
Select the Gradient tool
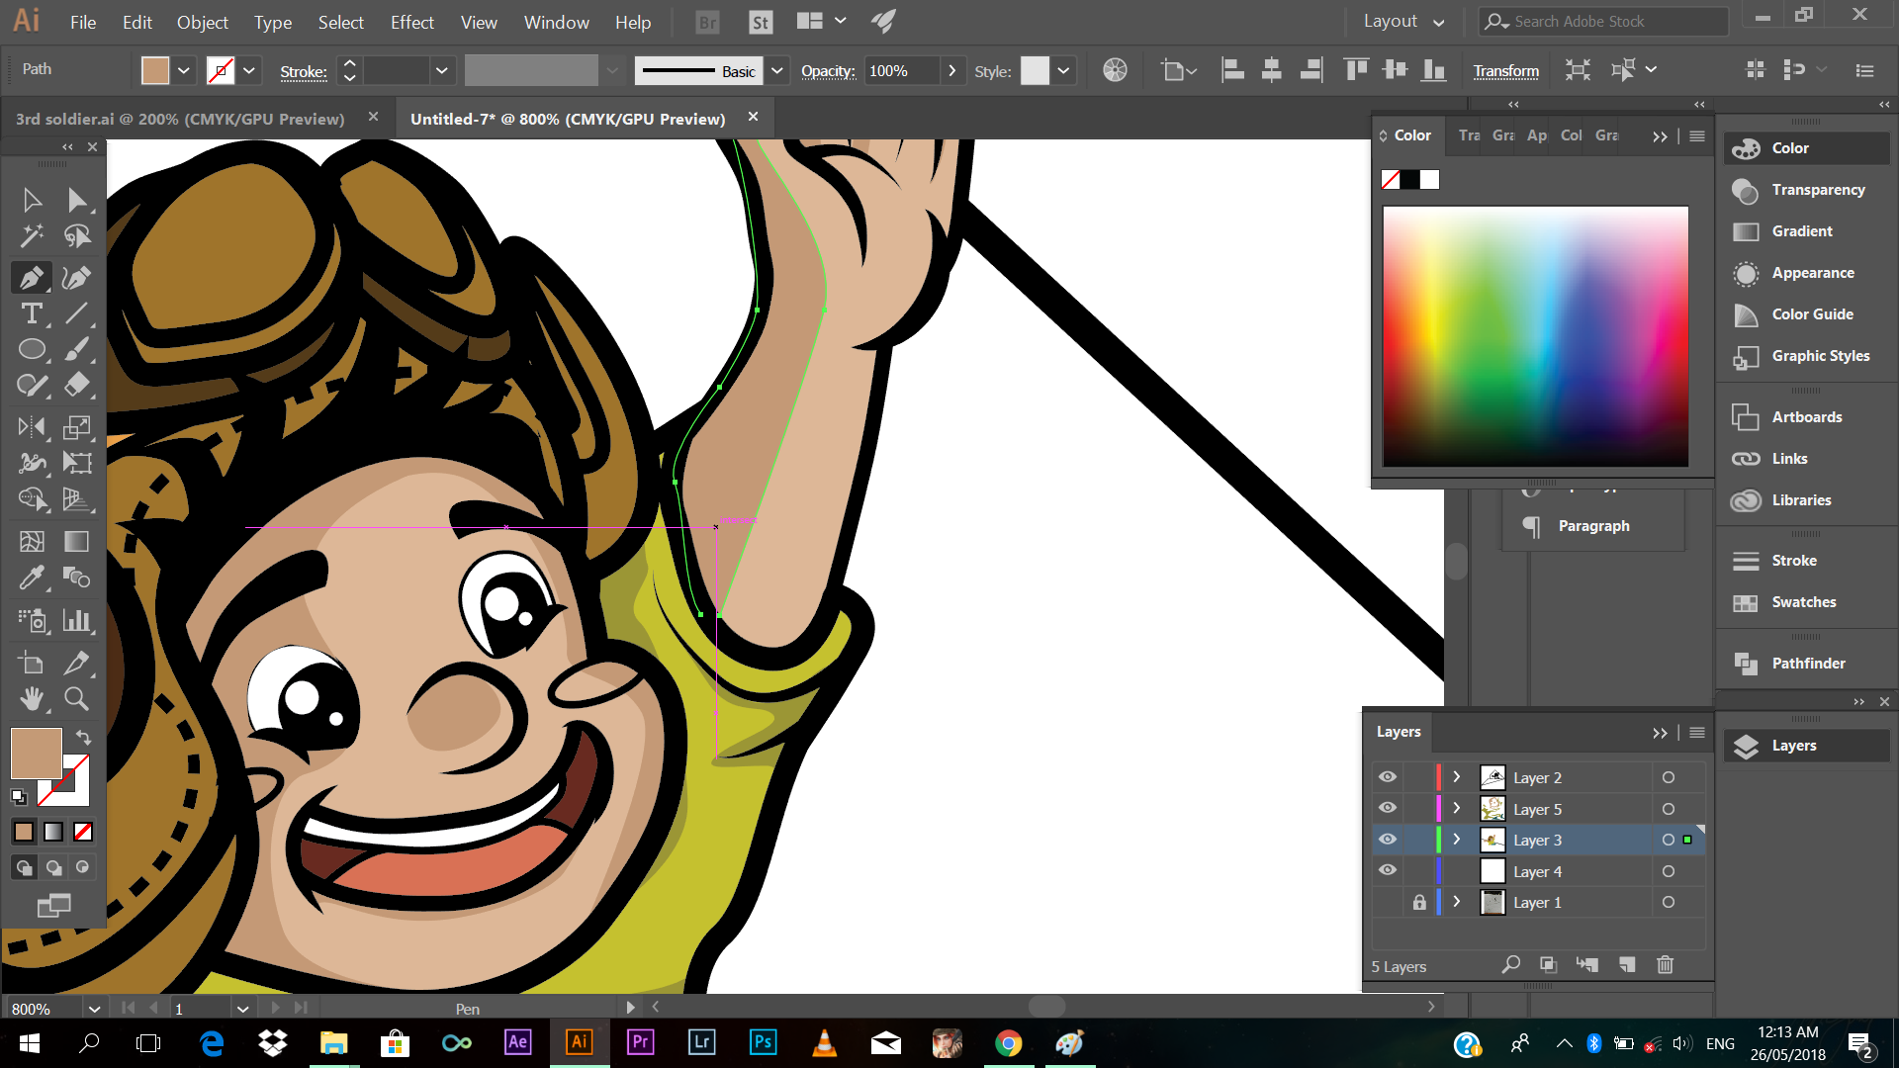pos(77,541)
